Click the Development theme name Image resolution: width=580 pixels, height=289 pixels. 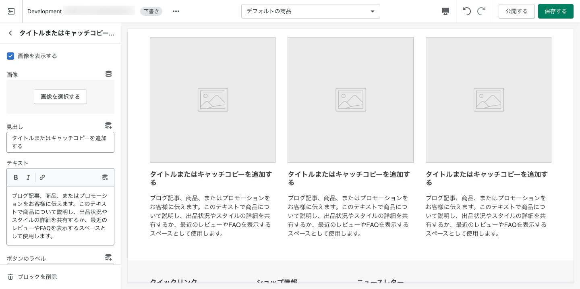click(44, 11)
